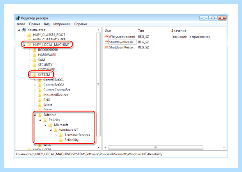Screen dimensions: 242x172
Task: Click the folder icon beside Policies
Action: point(45,120)
